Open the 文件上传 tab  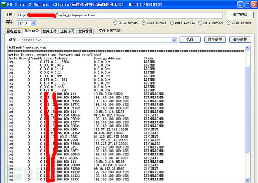(49, 31)
